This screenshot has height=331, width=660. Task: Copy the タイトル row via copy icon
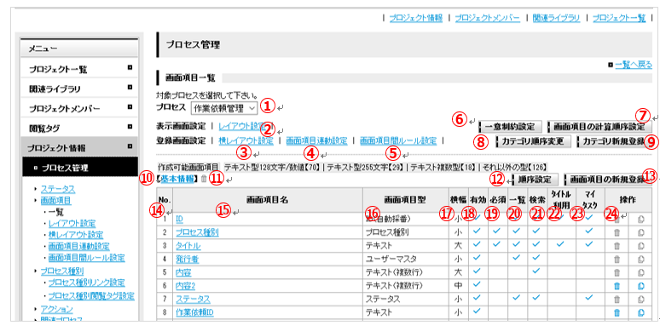(641, 245)
